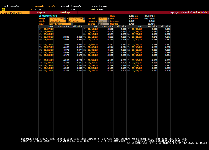Screen dimensions: 209x150
Task: Click the Page 1/6 indicator
Action: coord(174,13)
